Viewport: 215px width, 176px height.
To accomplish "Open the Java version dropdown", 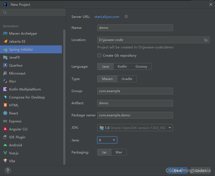I will click(107, 140).
